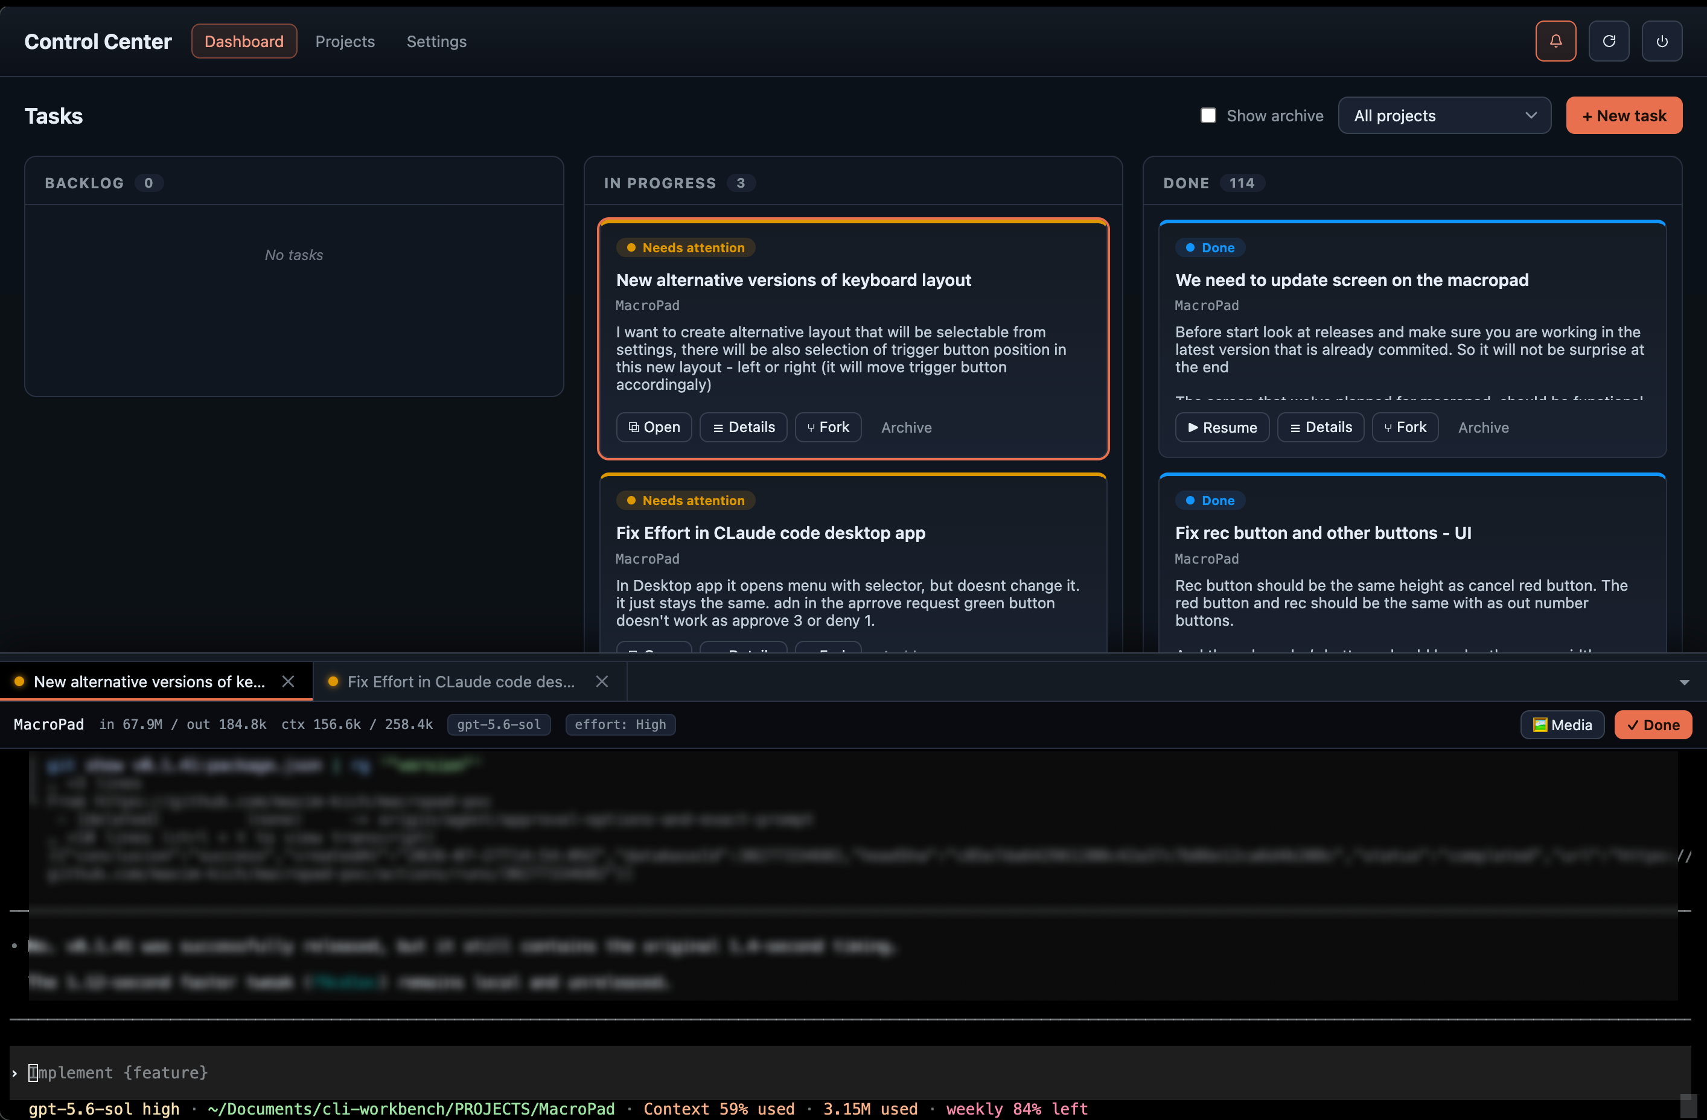Click the refresh icon button
The height and width of the screenshot is (1120, 1707).
coord(1609,41)
